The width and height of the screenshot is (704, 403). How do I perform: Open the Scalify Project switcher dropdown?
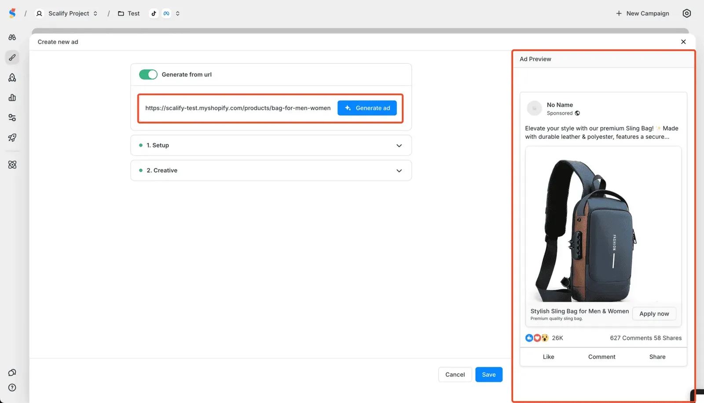tap(95, 13)
